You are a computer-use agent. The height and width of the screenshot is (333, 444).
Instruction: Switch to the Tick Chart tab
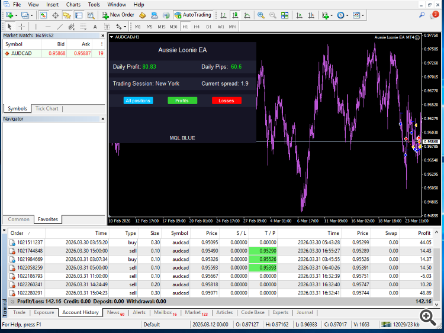coord(47,109)
